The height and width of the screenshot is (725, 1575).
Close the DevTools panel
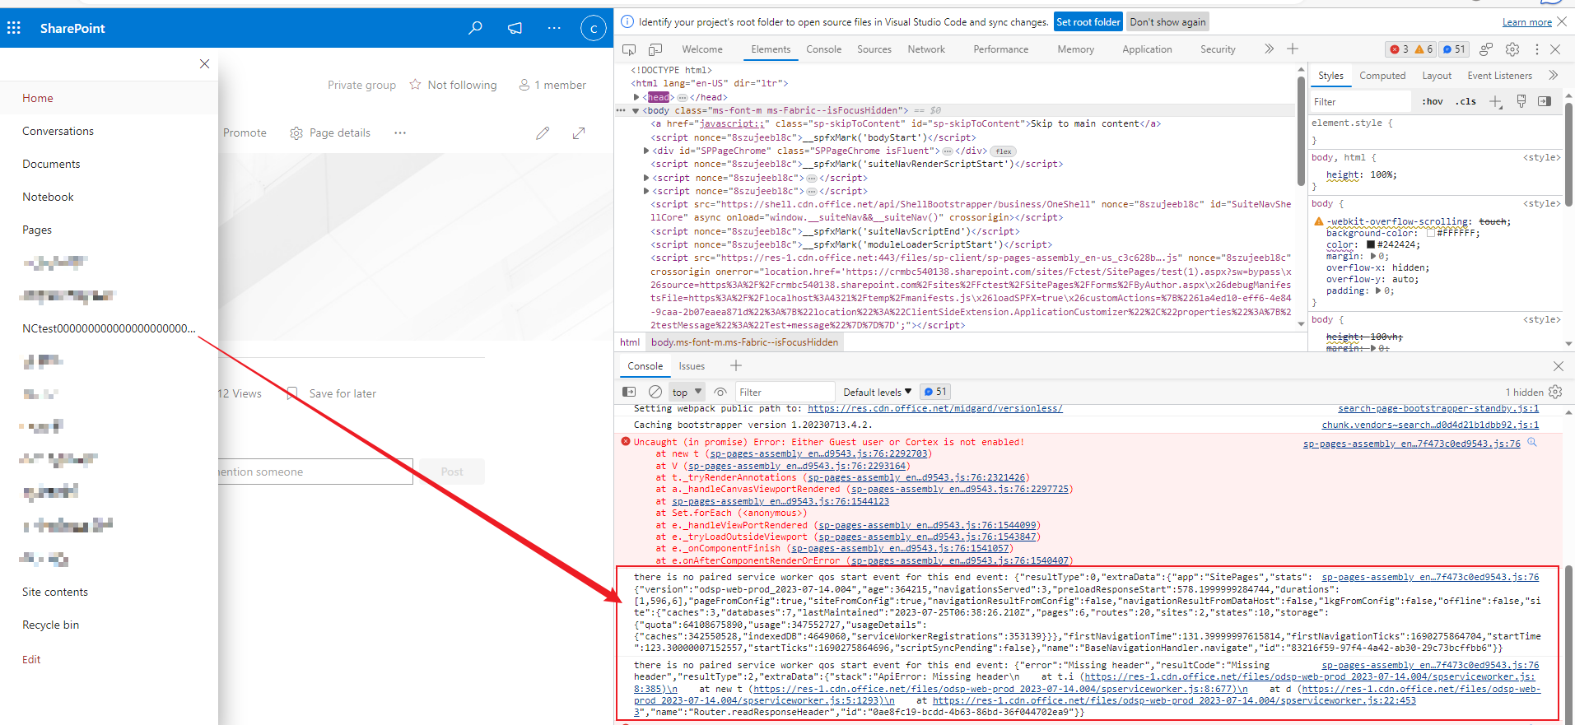pyautogui.click(x=1555, y=49)
